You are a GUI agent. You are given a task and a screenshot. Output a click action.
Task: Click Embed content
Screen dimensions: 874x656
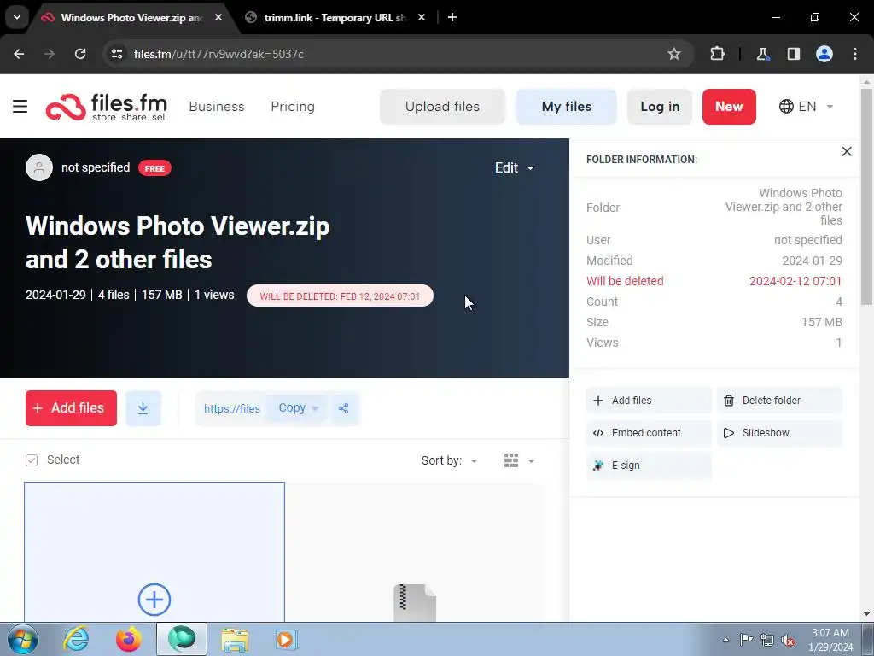coord(649,433)
